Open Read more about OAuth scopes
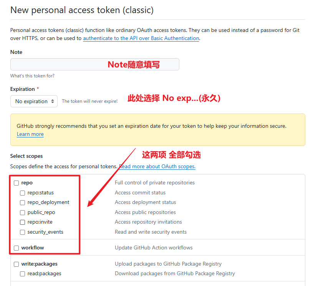This screenshot has height=286, width=313. coord(157,166)
